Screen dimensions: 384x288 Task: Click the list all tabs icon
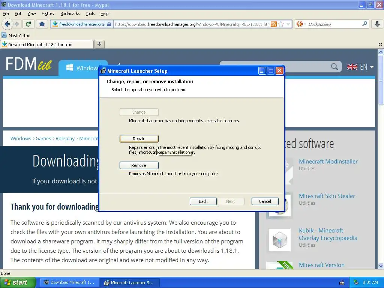pyautogui.click(x=380, y=44)
